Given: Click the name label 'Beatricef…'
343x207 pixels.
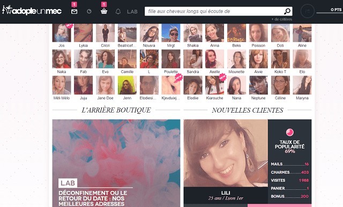Looking at the screenshot, I should coord(127,46).
